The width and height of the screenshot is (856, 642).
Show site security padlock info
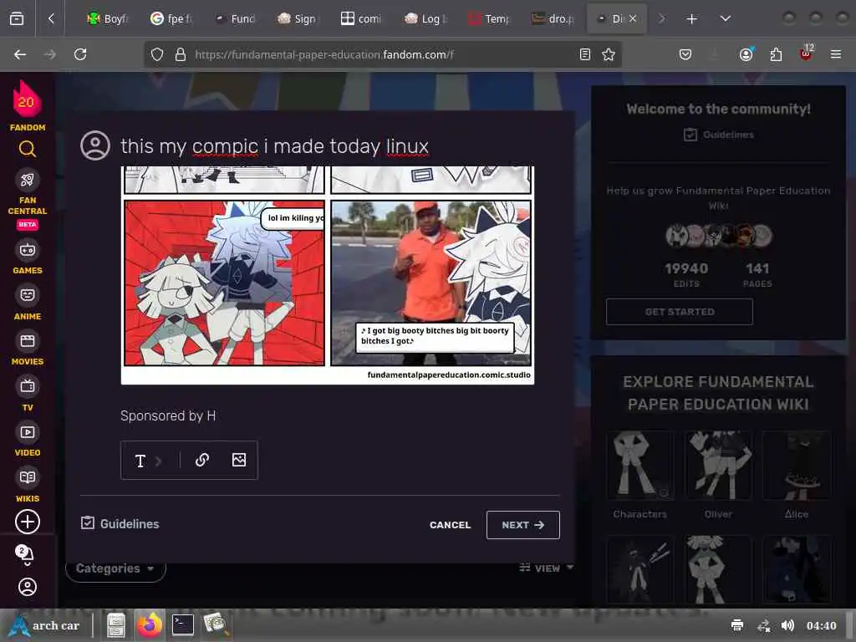click(181, 54)
